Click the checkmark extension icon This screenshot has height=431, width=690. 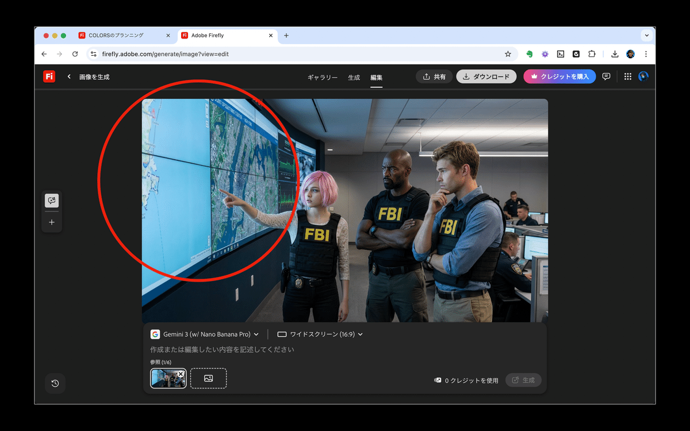click(x=576, y=54)
